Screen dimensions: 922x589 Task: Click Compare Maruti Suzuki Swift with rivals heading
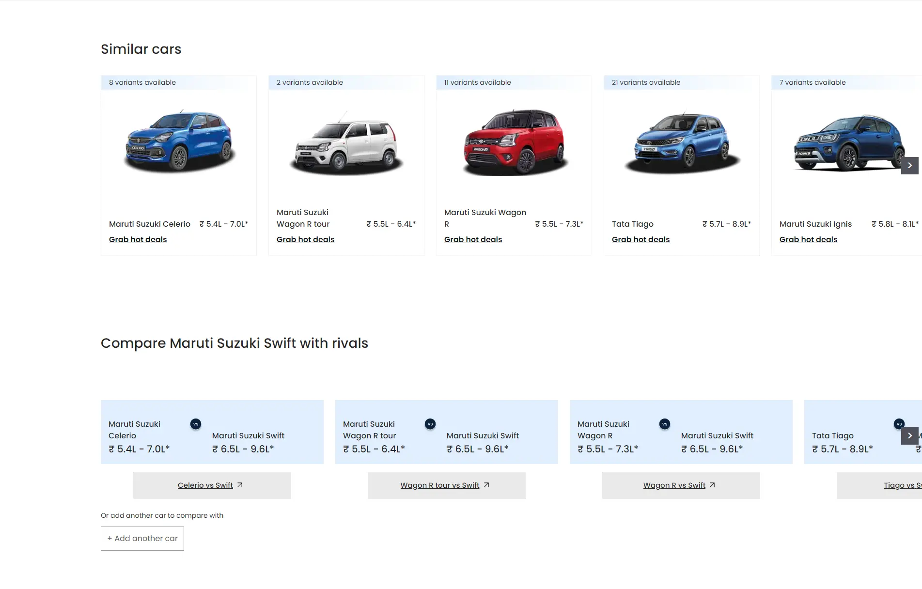(234, 343)
